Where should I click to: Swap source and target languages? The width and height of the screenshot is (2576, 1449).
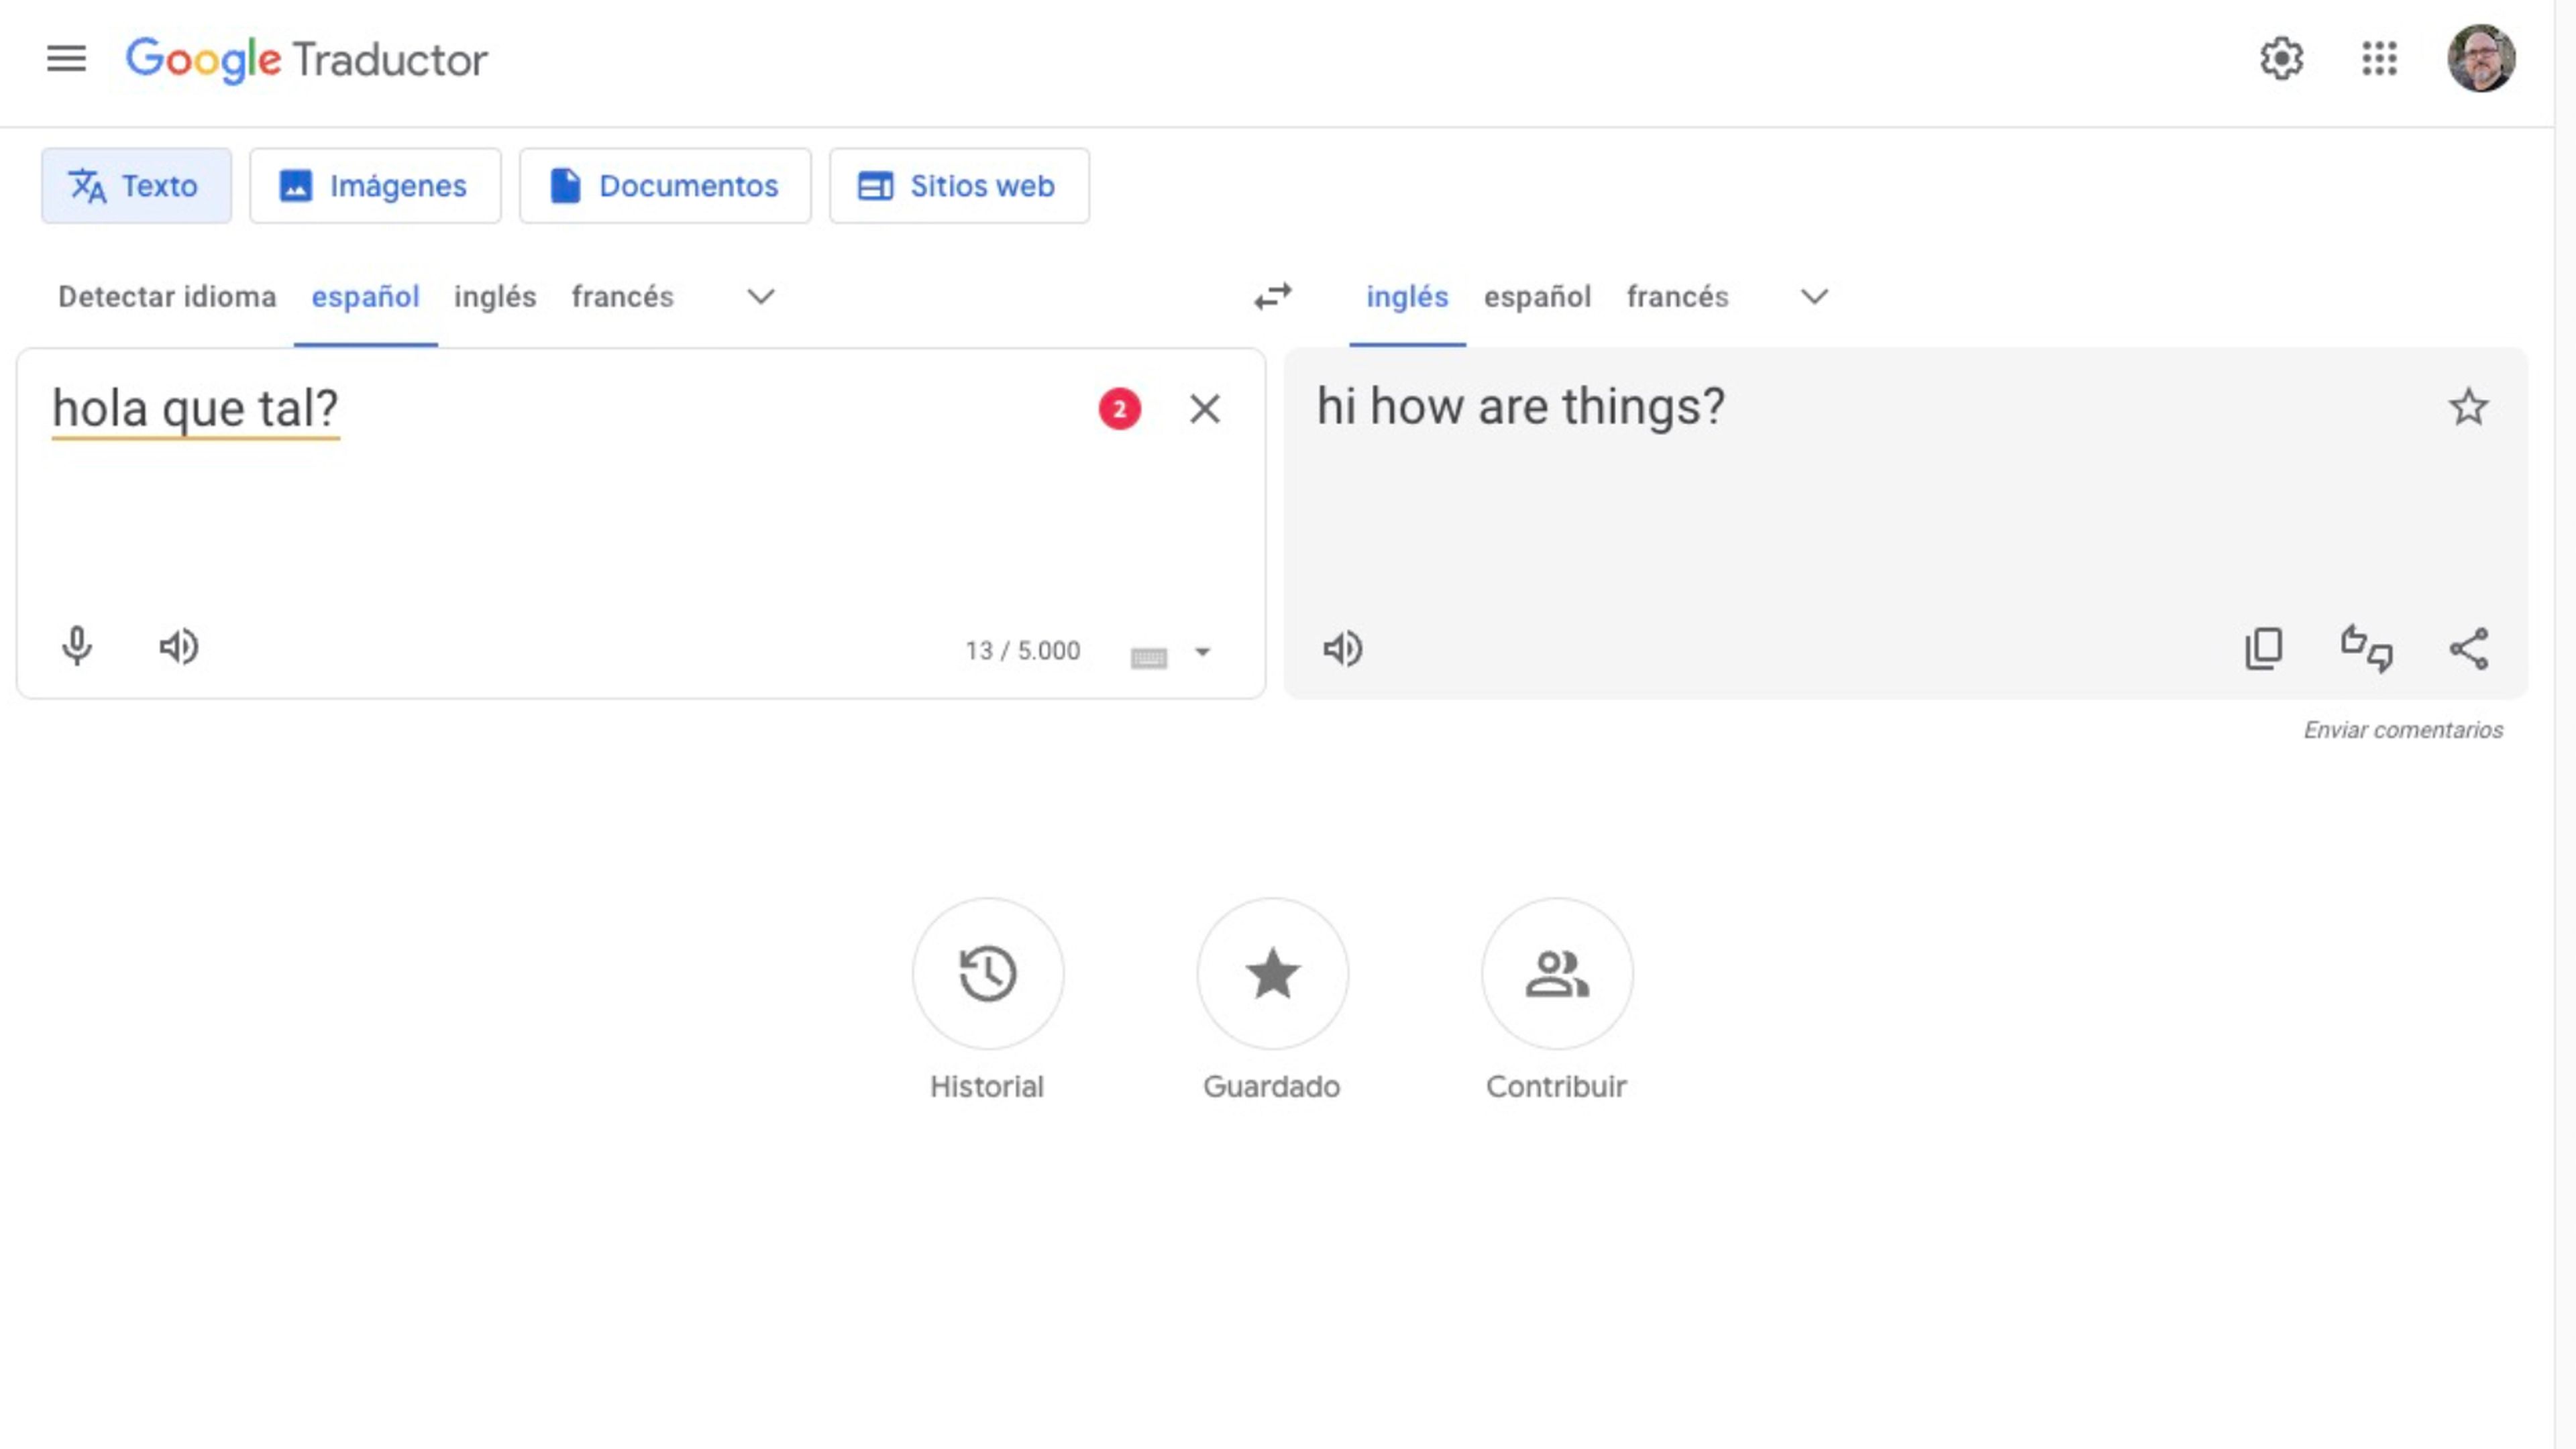click(1273, 297)
